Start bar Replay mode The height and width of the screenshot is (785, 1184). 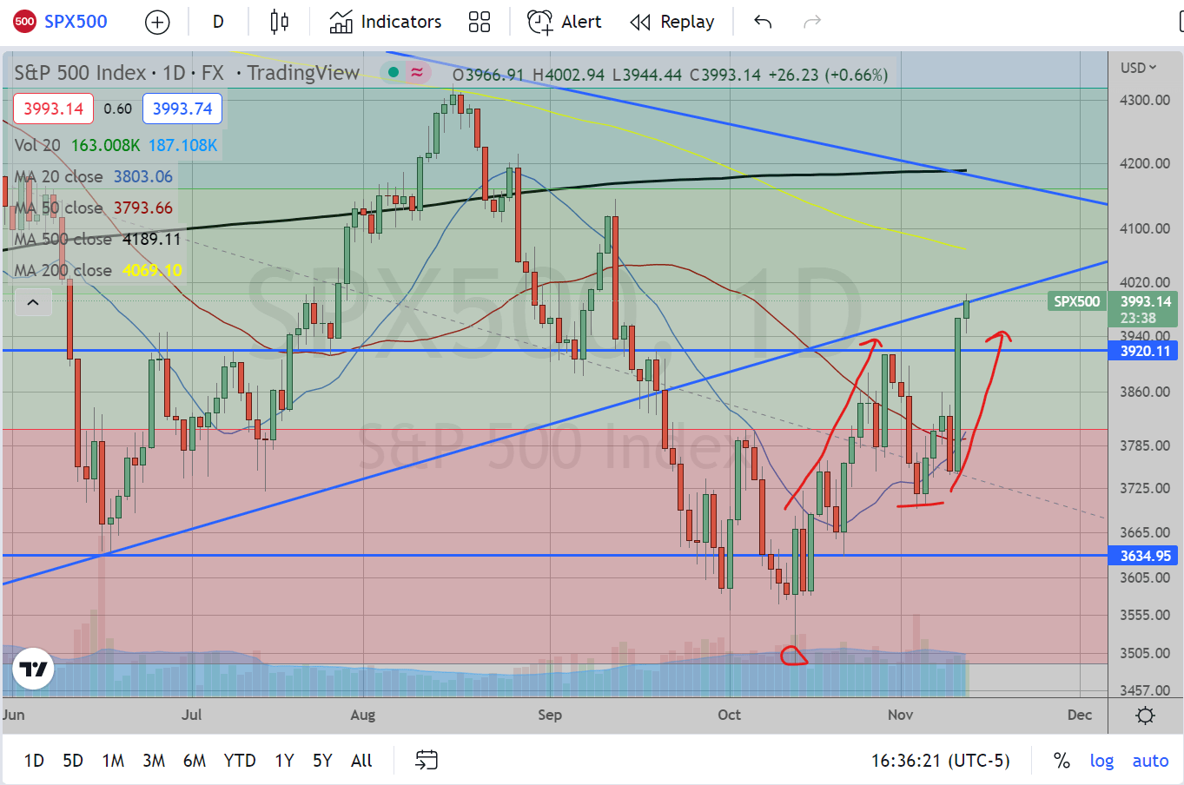(672, 23)
